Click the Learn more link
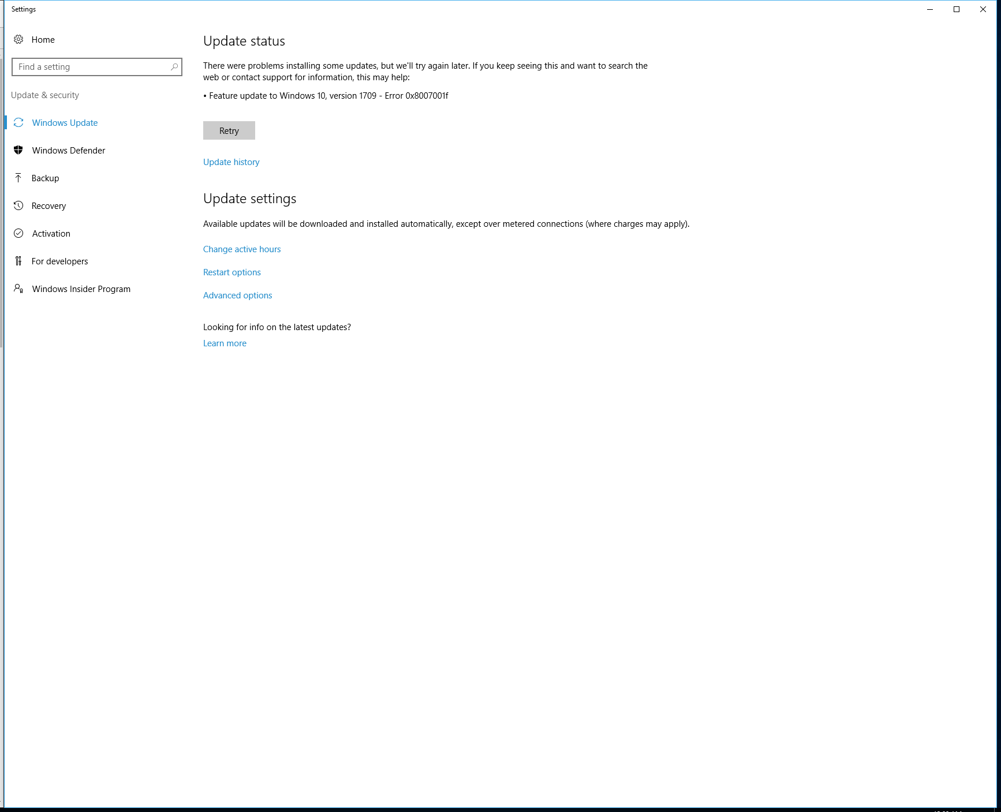This screenshot has height=812, width=1001. (225, 343)
